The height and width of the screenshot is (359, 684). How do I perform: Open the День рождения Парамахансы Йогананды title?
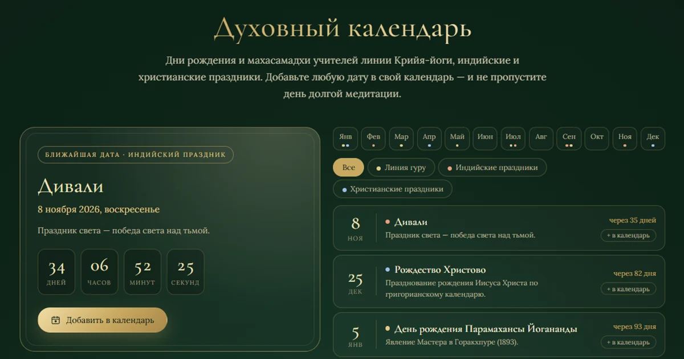486,329
